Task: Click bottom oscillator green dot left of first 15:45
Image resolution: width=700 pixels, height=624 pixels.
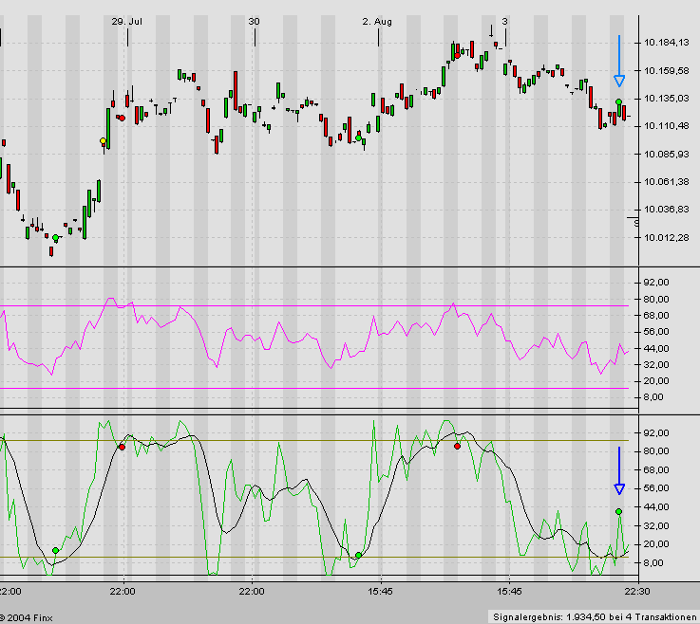Action: (x=358, y=555)
